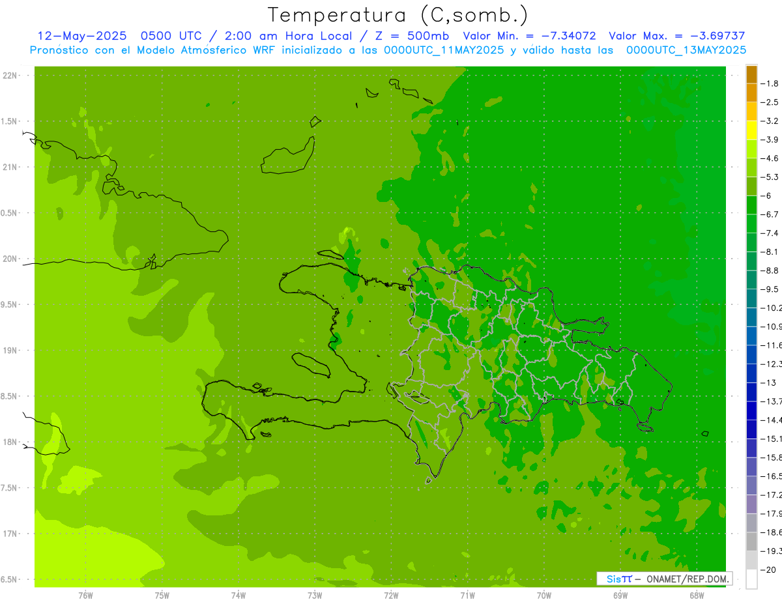Pick the lime swatch between -3.9 and -4.6
782x604 pixels.
[x=751, y=149]
